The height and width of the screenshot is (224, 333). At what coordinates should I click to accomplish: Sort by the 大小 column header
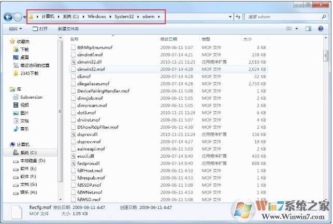pyautogui.click(x=248, y=39)
